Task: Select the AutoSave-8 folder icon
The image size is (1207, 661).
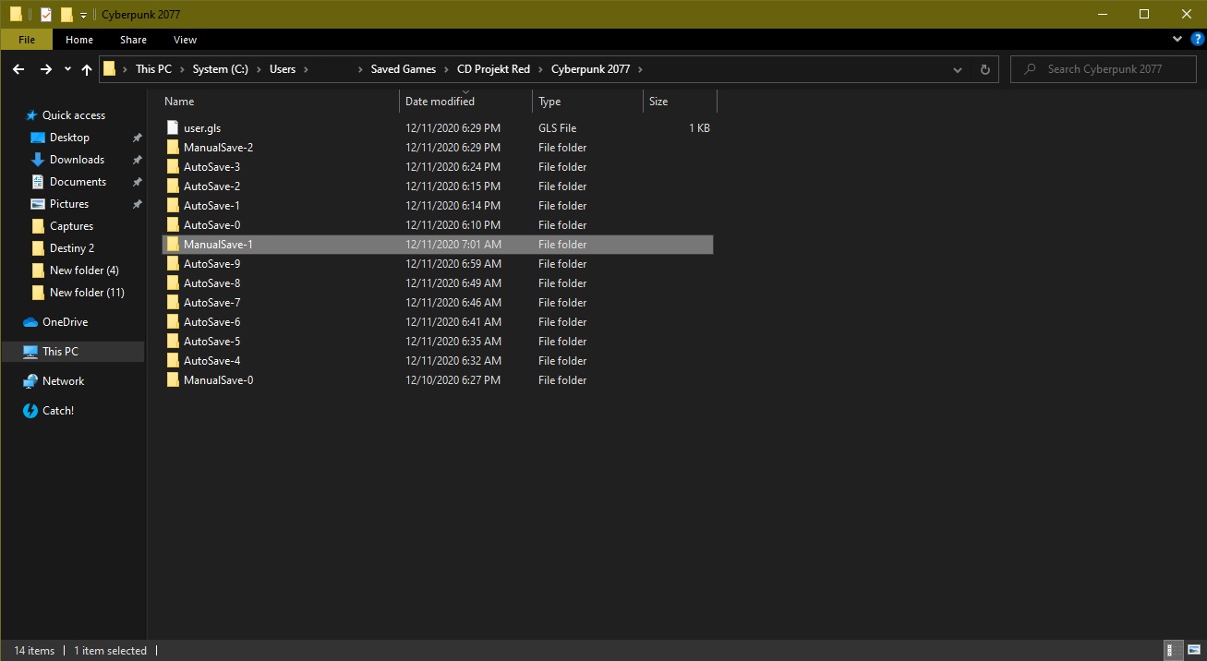Action: pyautogui.click(x=173, y=283)
